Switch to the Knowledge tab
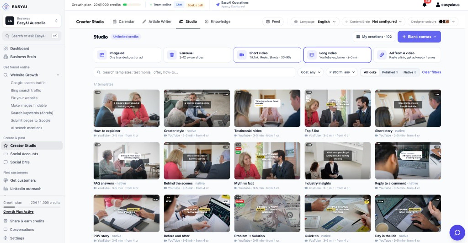Screen dimensions: 468x243 coord(218,22)
